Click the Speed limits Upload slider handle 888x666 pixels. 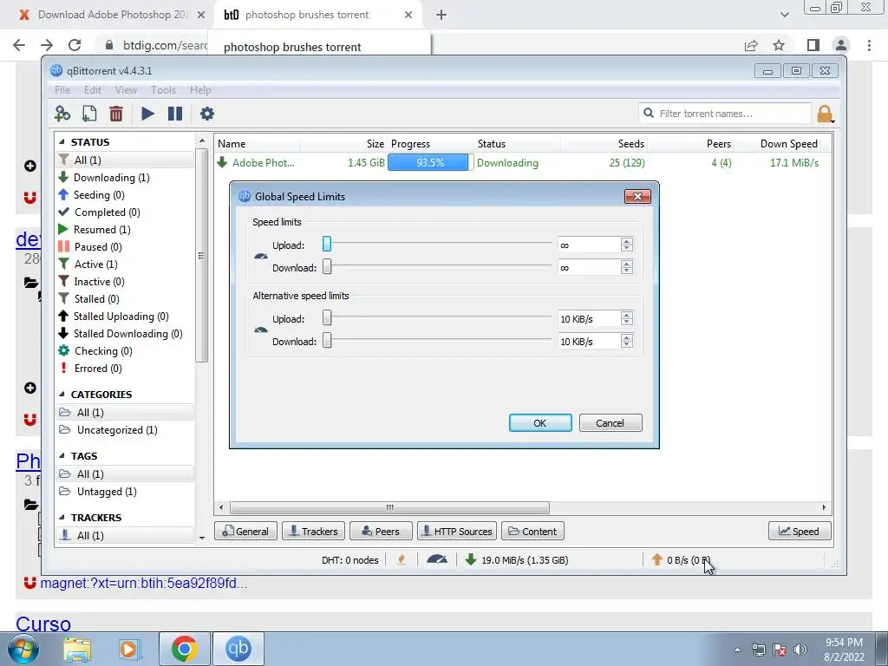pos(327,244)
